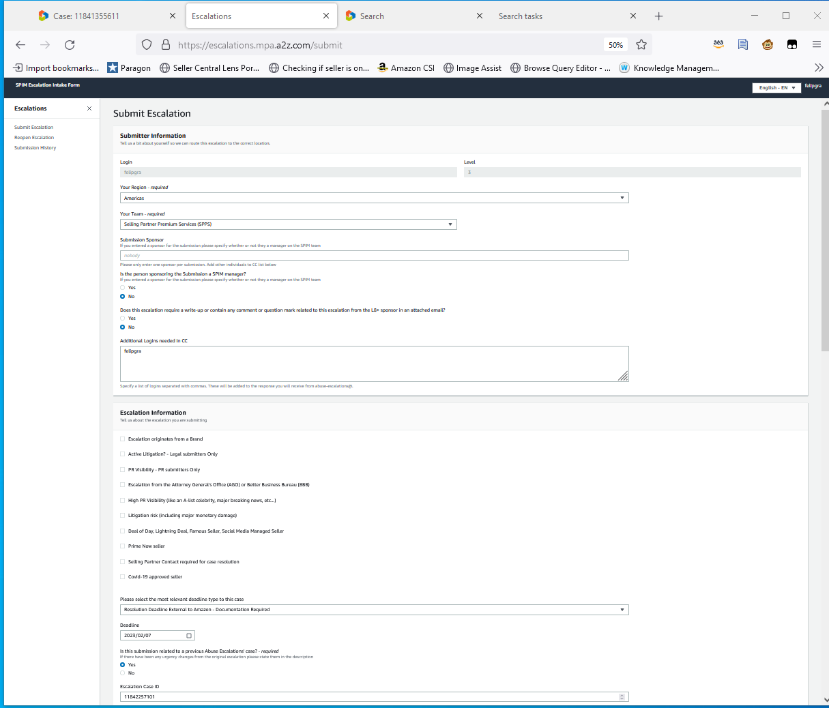Check PR Visibility - PR submitters Only

tap(123, 470)
